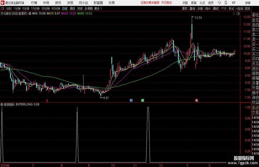Click the 证券交易未登录 login link
This screenshot has height=167, width=259.
[150, 3]
